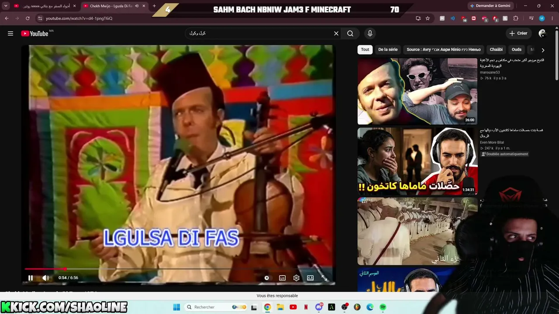The width and height of the screenshot is (559, 314).
Task: Click Demander à Gemini button
Action: click(490, 6)
